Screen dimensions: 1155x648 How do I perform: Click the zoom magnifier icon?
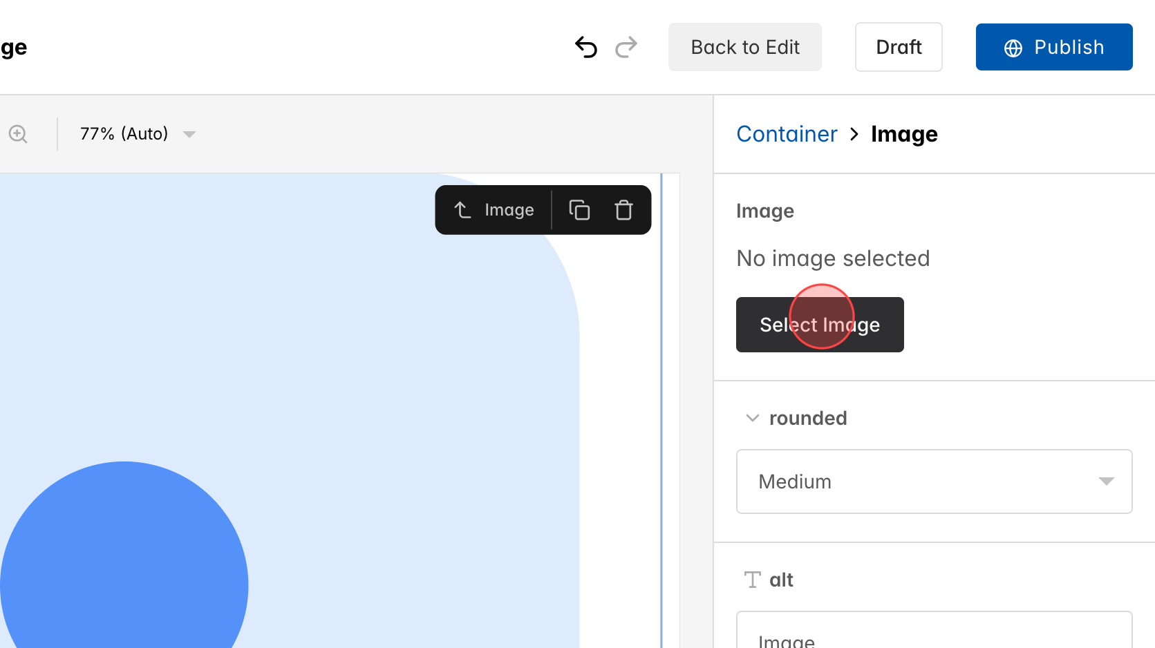(18, 134)
